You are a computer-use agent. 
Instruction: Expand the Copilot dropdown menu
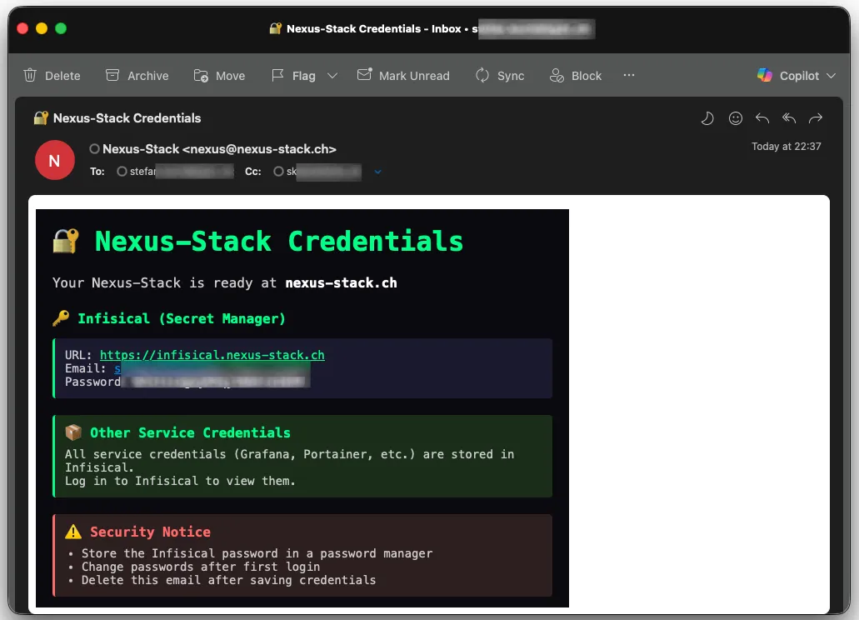[831, 76]
